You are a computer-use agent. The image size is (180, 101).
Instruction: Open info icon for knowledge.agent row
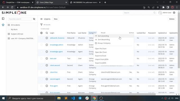click(x=47, y=52)
